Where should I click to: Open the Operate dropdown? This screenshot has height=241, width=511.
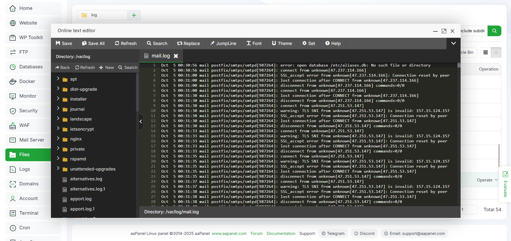pyautogui.click(x=487, y=180)
